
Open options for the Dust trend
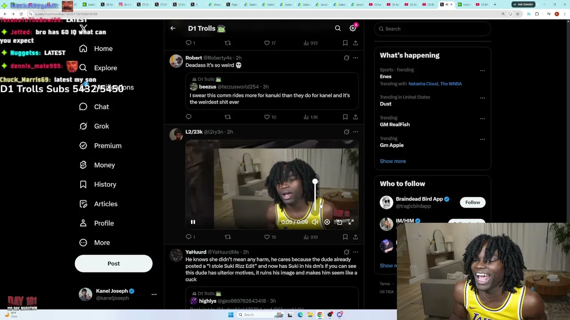coord(482,98)
